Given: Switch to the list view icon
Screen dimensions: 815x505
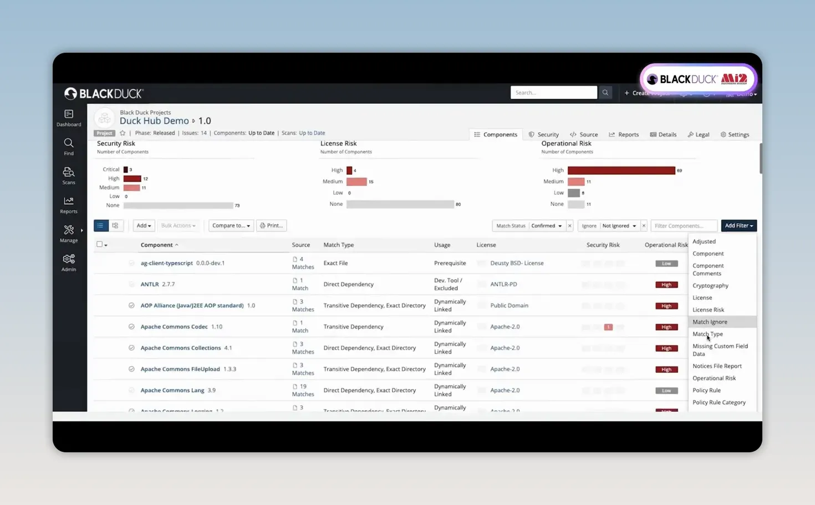Looking at the screenshot, I should 100,226.
